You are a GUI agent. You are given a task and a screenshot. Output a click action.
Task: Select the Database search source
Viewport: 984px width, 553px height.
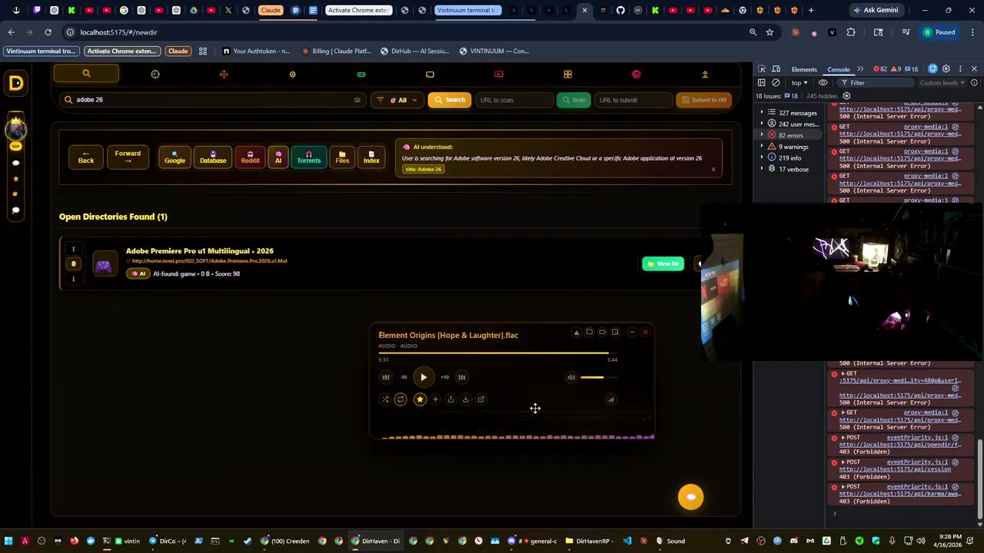213,157
